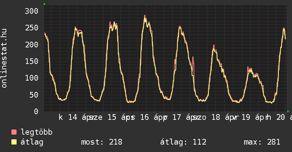The width and height of the screenshot is (292, 152).
Task: Click the green arrow atop the y-axis
Action: click(44, 4)
